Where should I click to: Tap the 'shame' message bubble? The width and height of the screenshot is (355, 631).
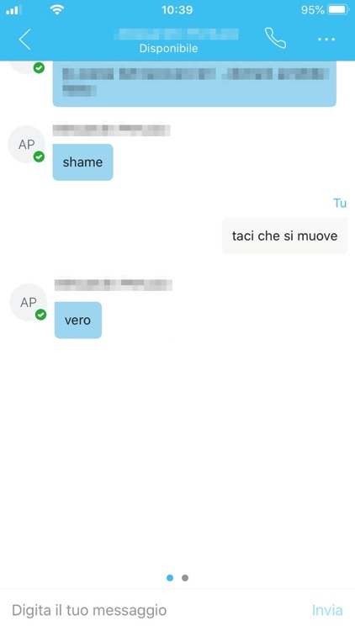pyautogui.click(x=83, y=162)
